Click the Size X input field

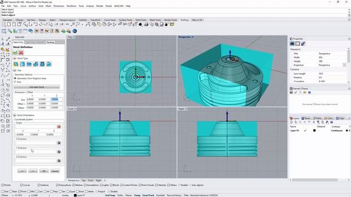point(32,100)
